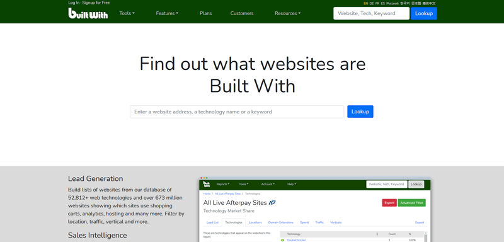Click the main Lookup button beside search box
Screen dimensions: 504x242
360,112
